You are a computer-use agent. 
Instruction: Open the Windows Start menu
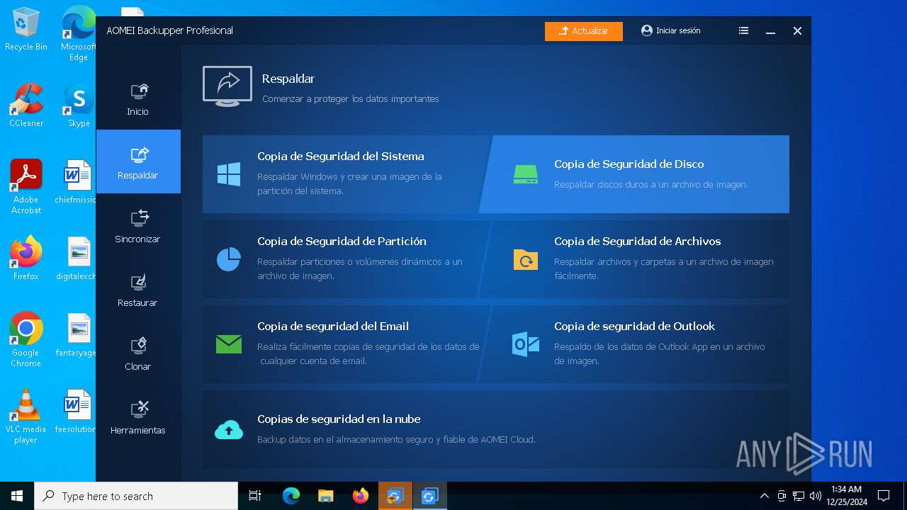click(17, 496)
